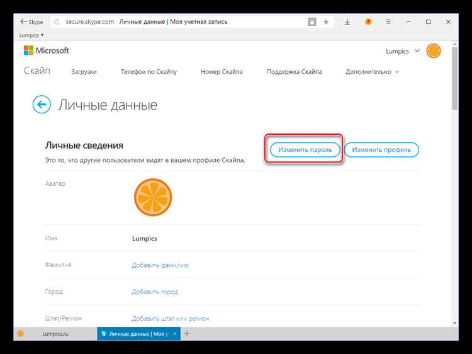Reload the page with refresh icon
472x354 pixels.
[56, 21]
